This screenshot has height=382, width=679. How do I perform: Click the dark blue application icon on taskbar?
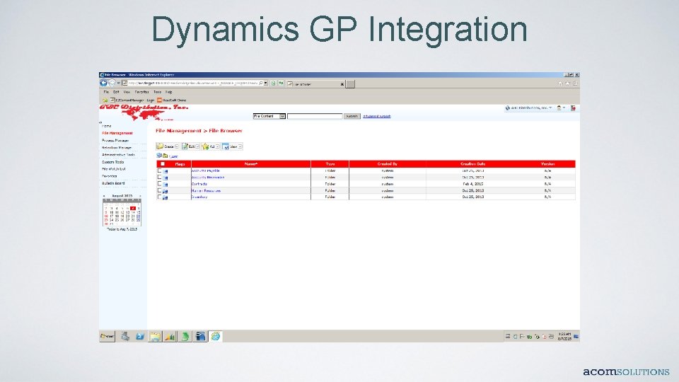(200, 336)
